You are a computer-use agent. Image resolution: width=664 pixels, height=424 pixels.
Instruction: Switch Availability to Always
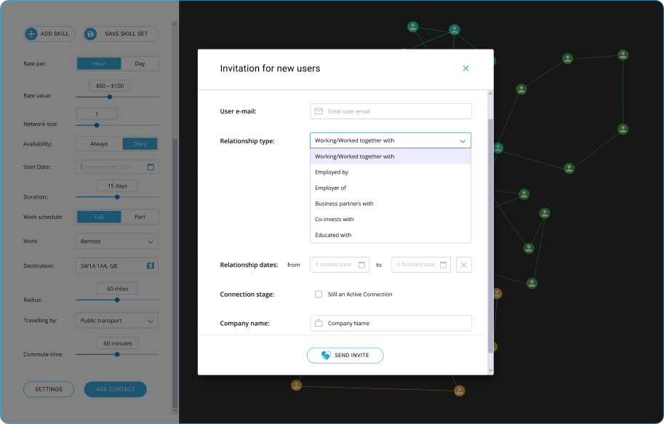[x=99, y=144]
